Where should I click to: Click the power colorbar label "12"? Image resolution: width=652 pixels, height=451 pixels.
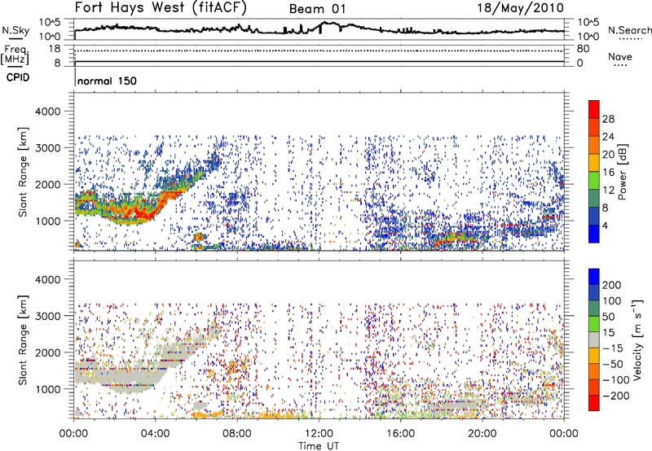click(608, 190)
